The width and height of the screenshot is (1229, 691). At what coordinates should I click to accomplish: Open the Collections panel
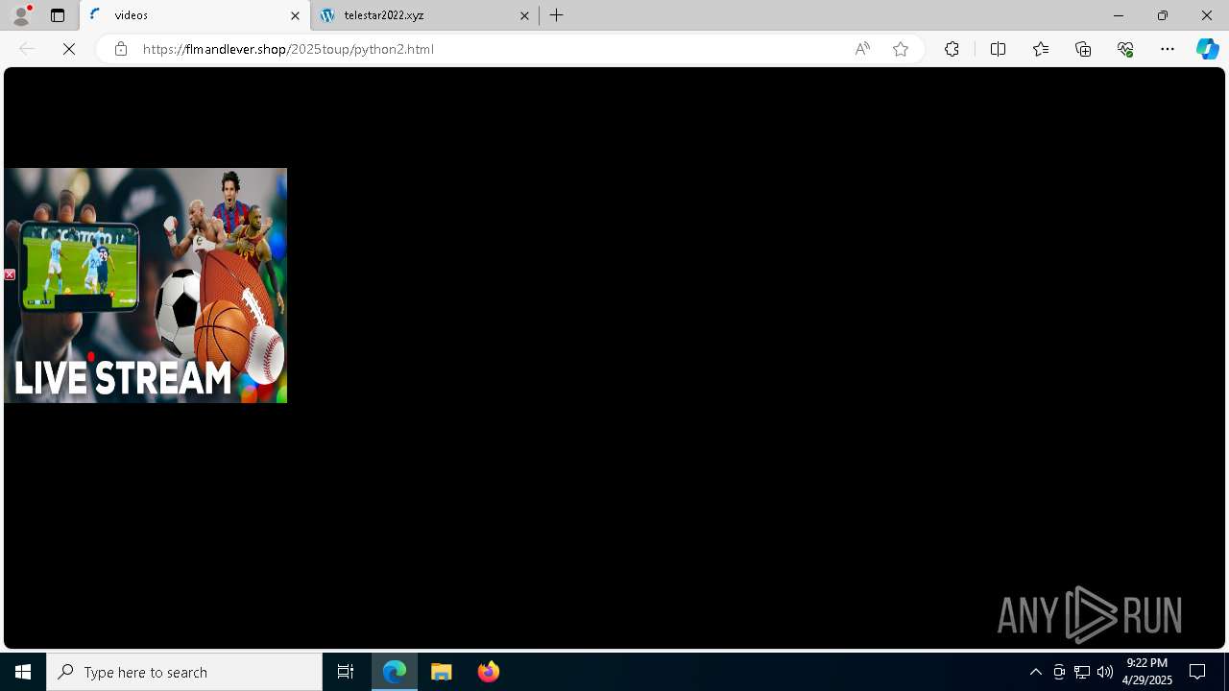click(1083, 49)
